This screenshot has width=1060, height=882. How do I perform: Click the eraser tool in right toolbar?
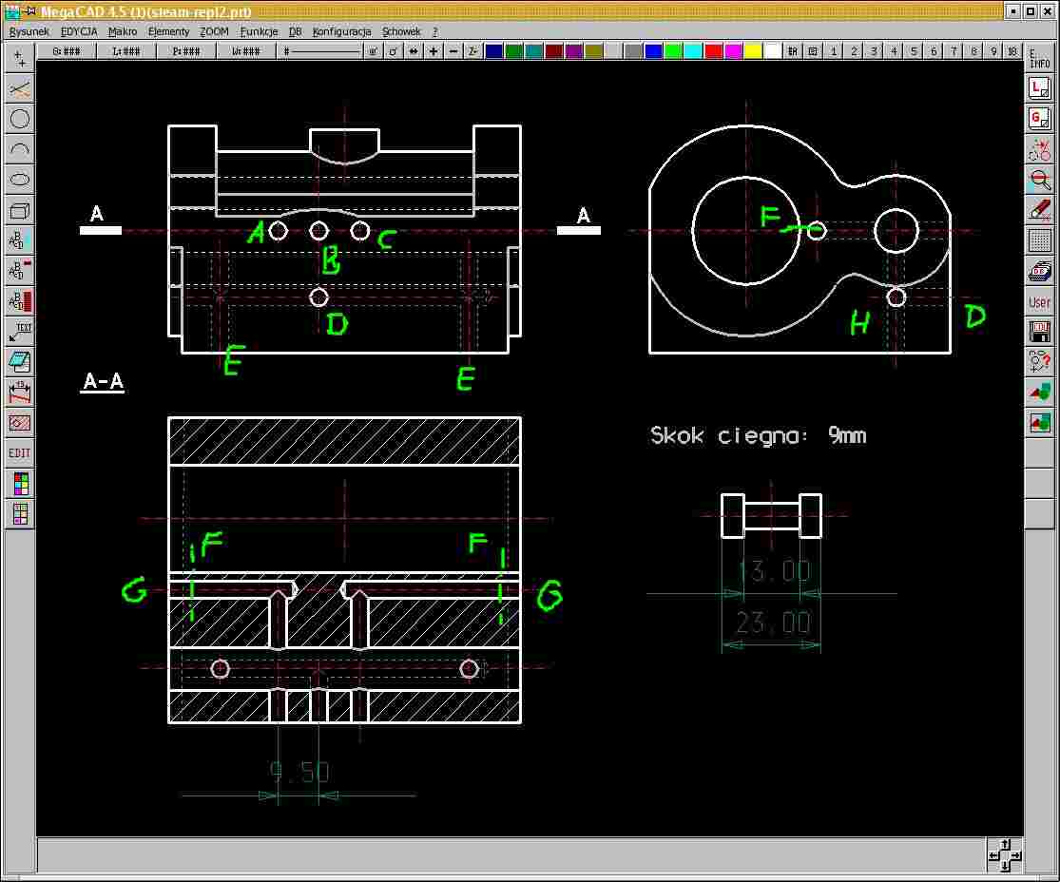click(1040, 209)
